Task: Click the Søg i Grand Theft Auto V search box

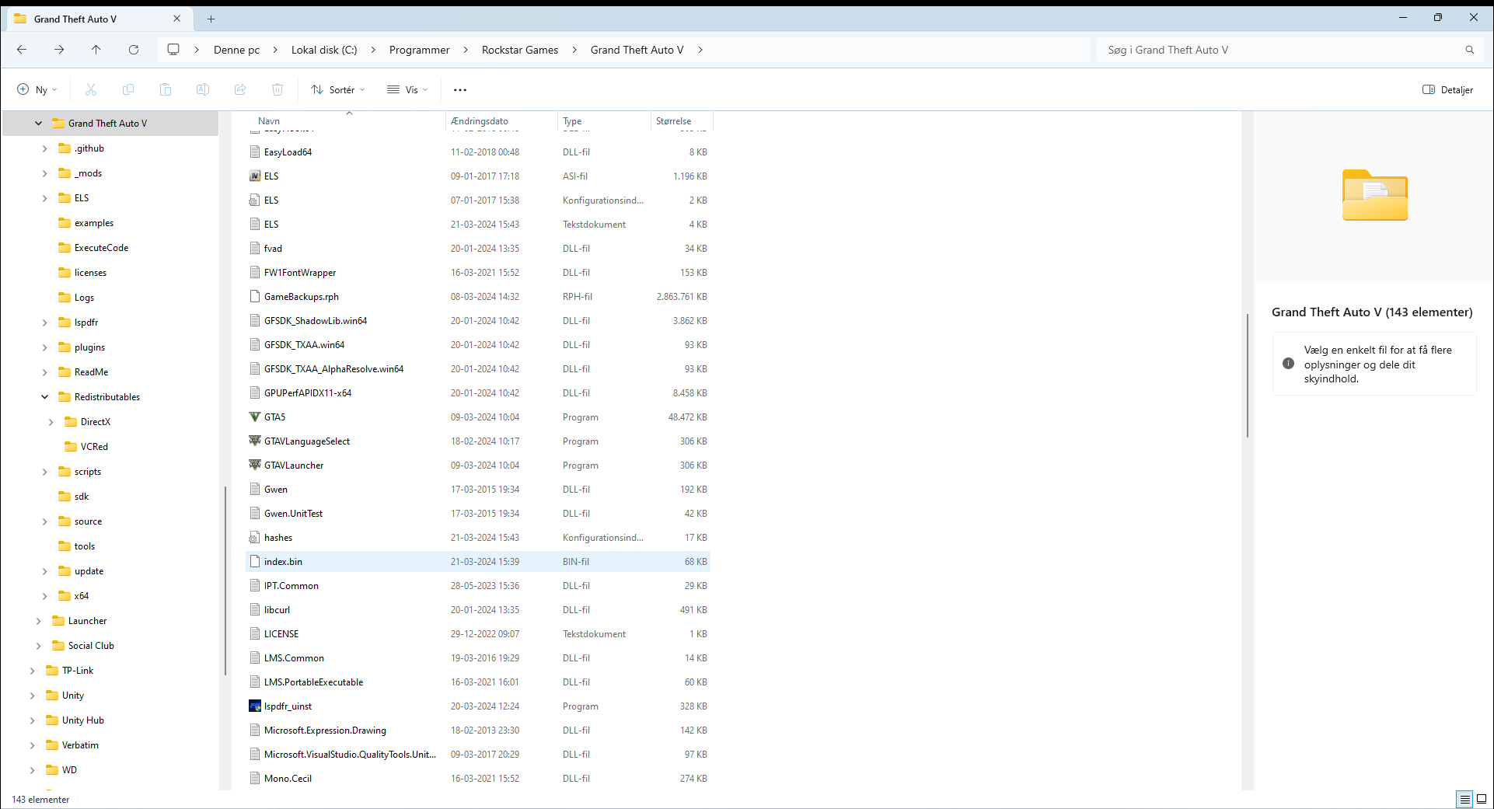Action: click(1283, 50)
